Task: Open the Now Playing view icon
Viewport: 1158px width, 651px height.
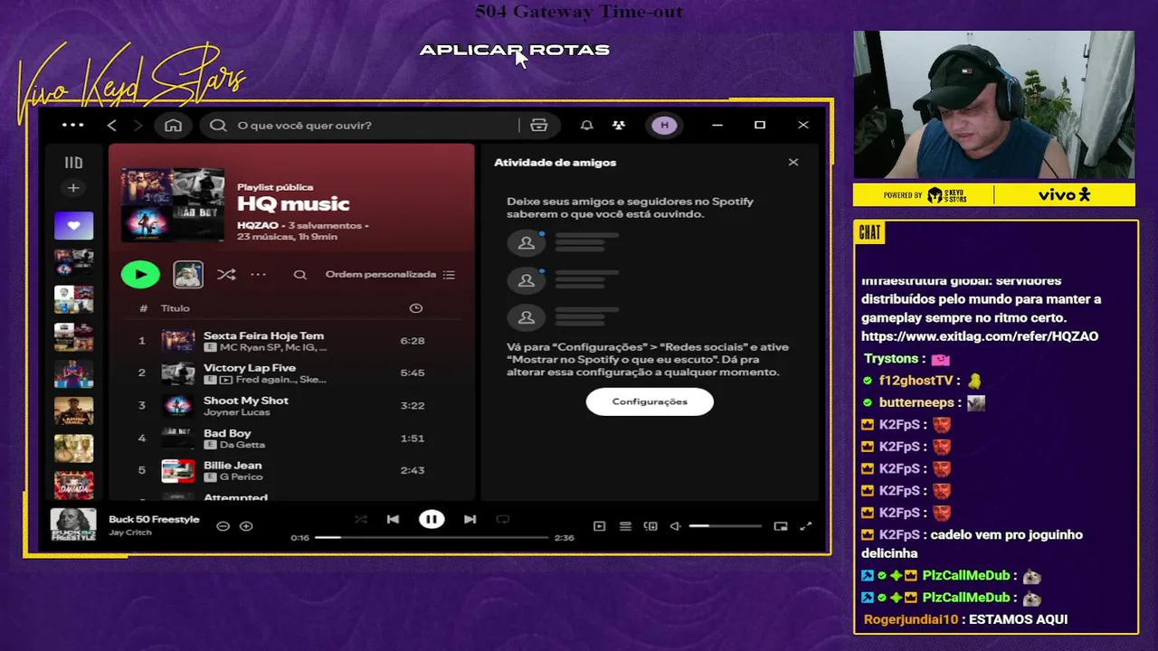Action: click(599, 526)
